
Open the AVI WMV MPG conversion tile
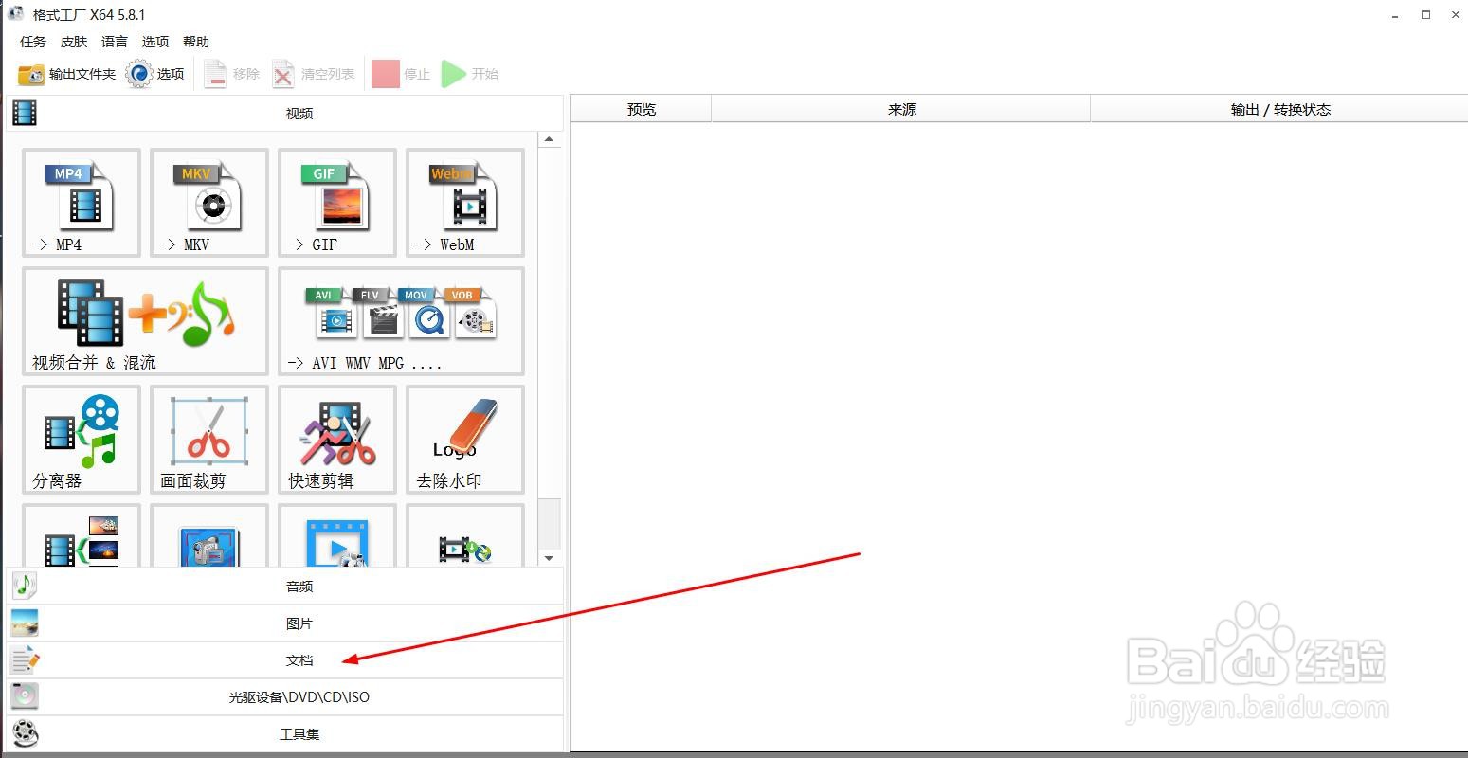401,321
